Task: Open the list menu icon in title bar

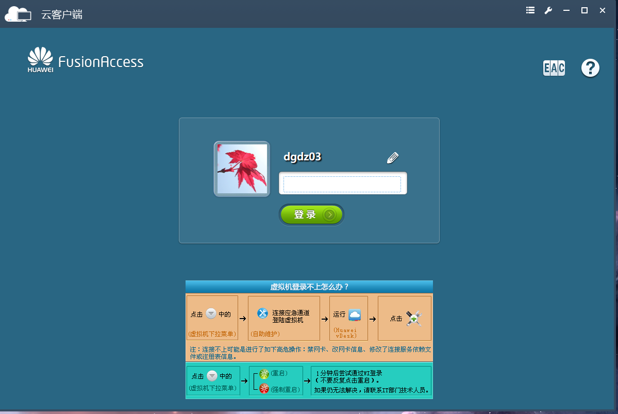Action: (530, 11)
